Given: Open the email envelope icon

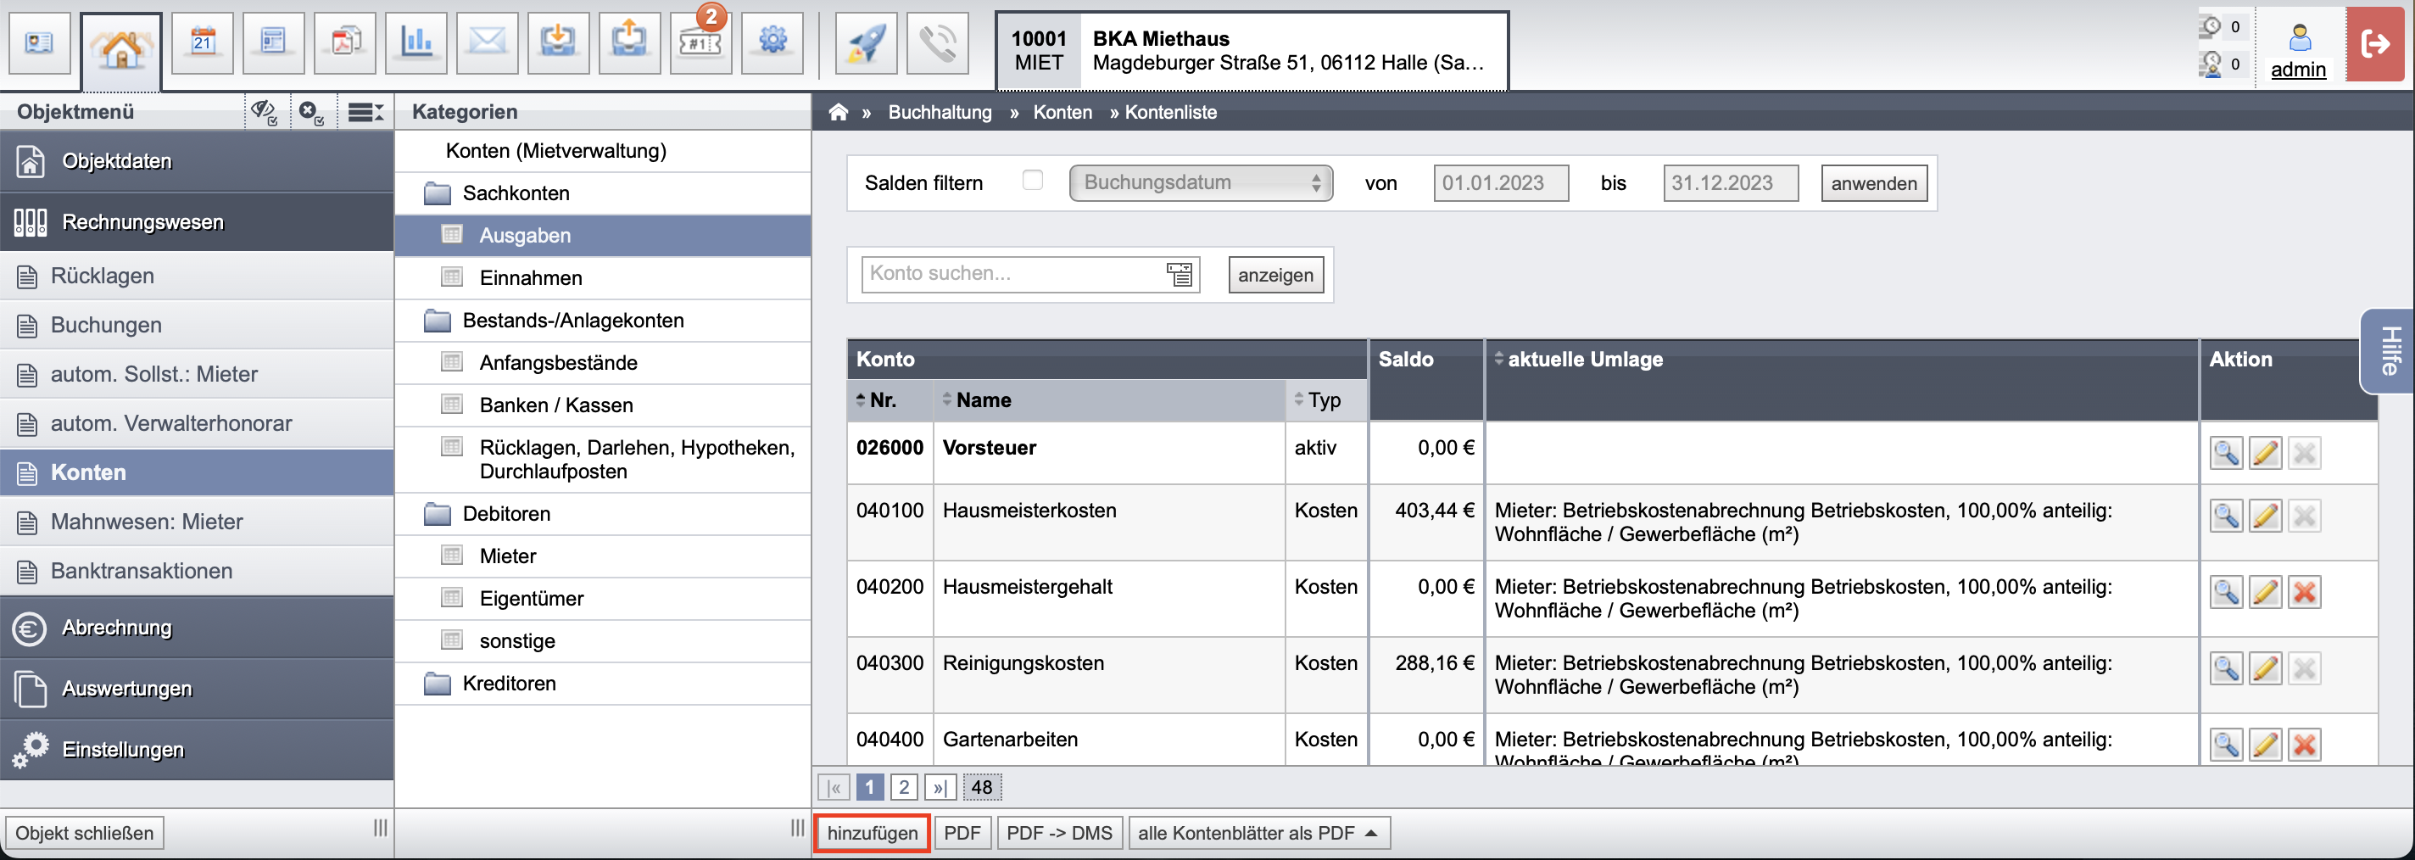Looking at the screenshot, I should click(488, 43).
